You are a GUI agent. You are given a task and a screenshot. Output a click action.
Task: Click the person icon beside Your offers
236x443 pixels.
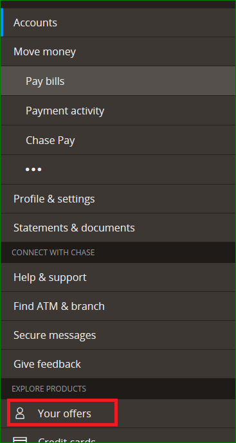[x=20, y=413]
